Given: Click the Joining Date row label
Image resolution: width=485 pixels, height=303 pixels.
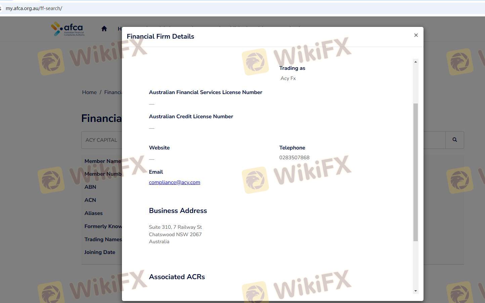Looking at the screenshot, I should [x=100, y=252].
